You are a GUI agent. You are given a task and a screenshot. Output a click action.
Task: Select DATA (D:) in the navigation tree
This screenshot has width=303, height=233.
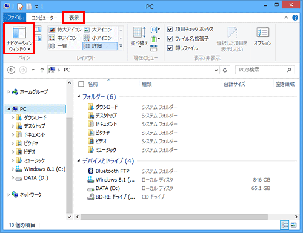36,178
